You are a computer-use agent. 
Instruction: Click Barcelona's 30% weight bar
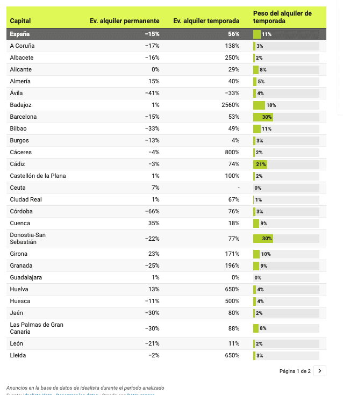click(263, 117)
